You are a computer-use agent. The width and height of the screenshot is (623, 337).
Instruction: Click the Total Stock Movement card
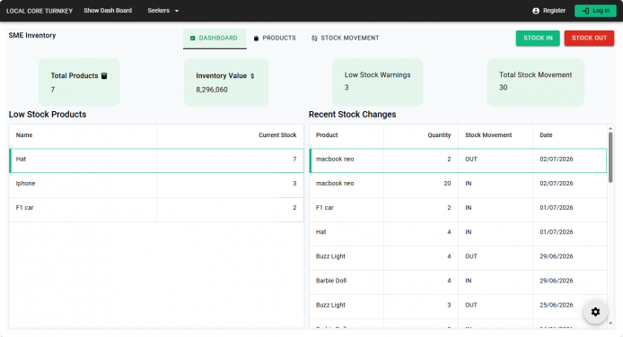pyautogui.click(x=536, y=82)
